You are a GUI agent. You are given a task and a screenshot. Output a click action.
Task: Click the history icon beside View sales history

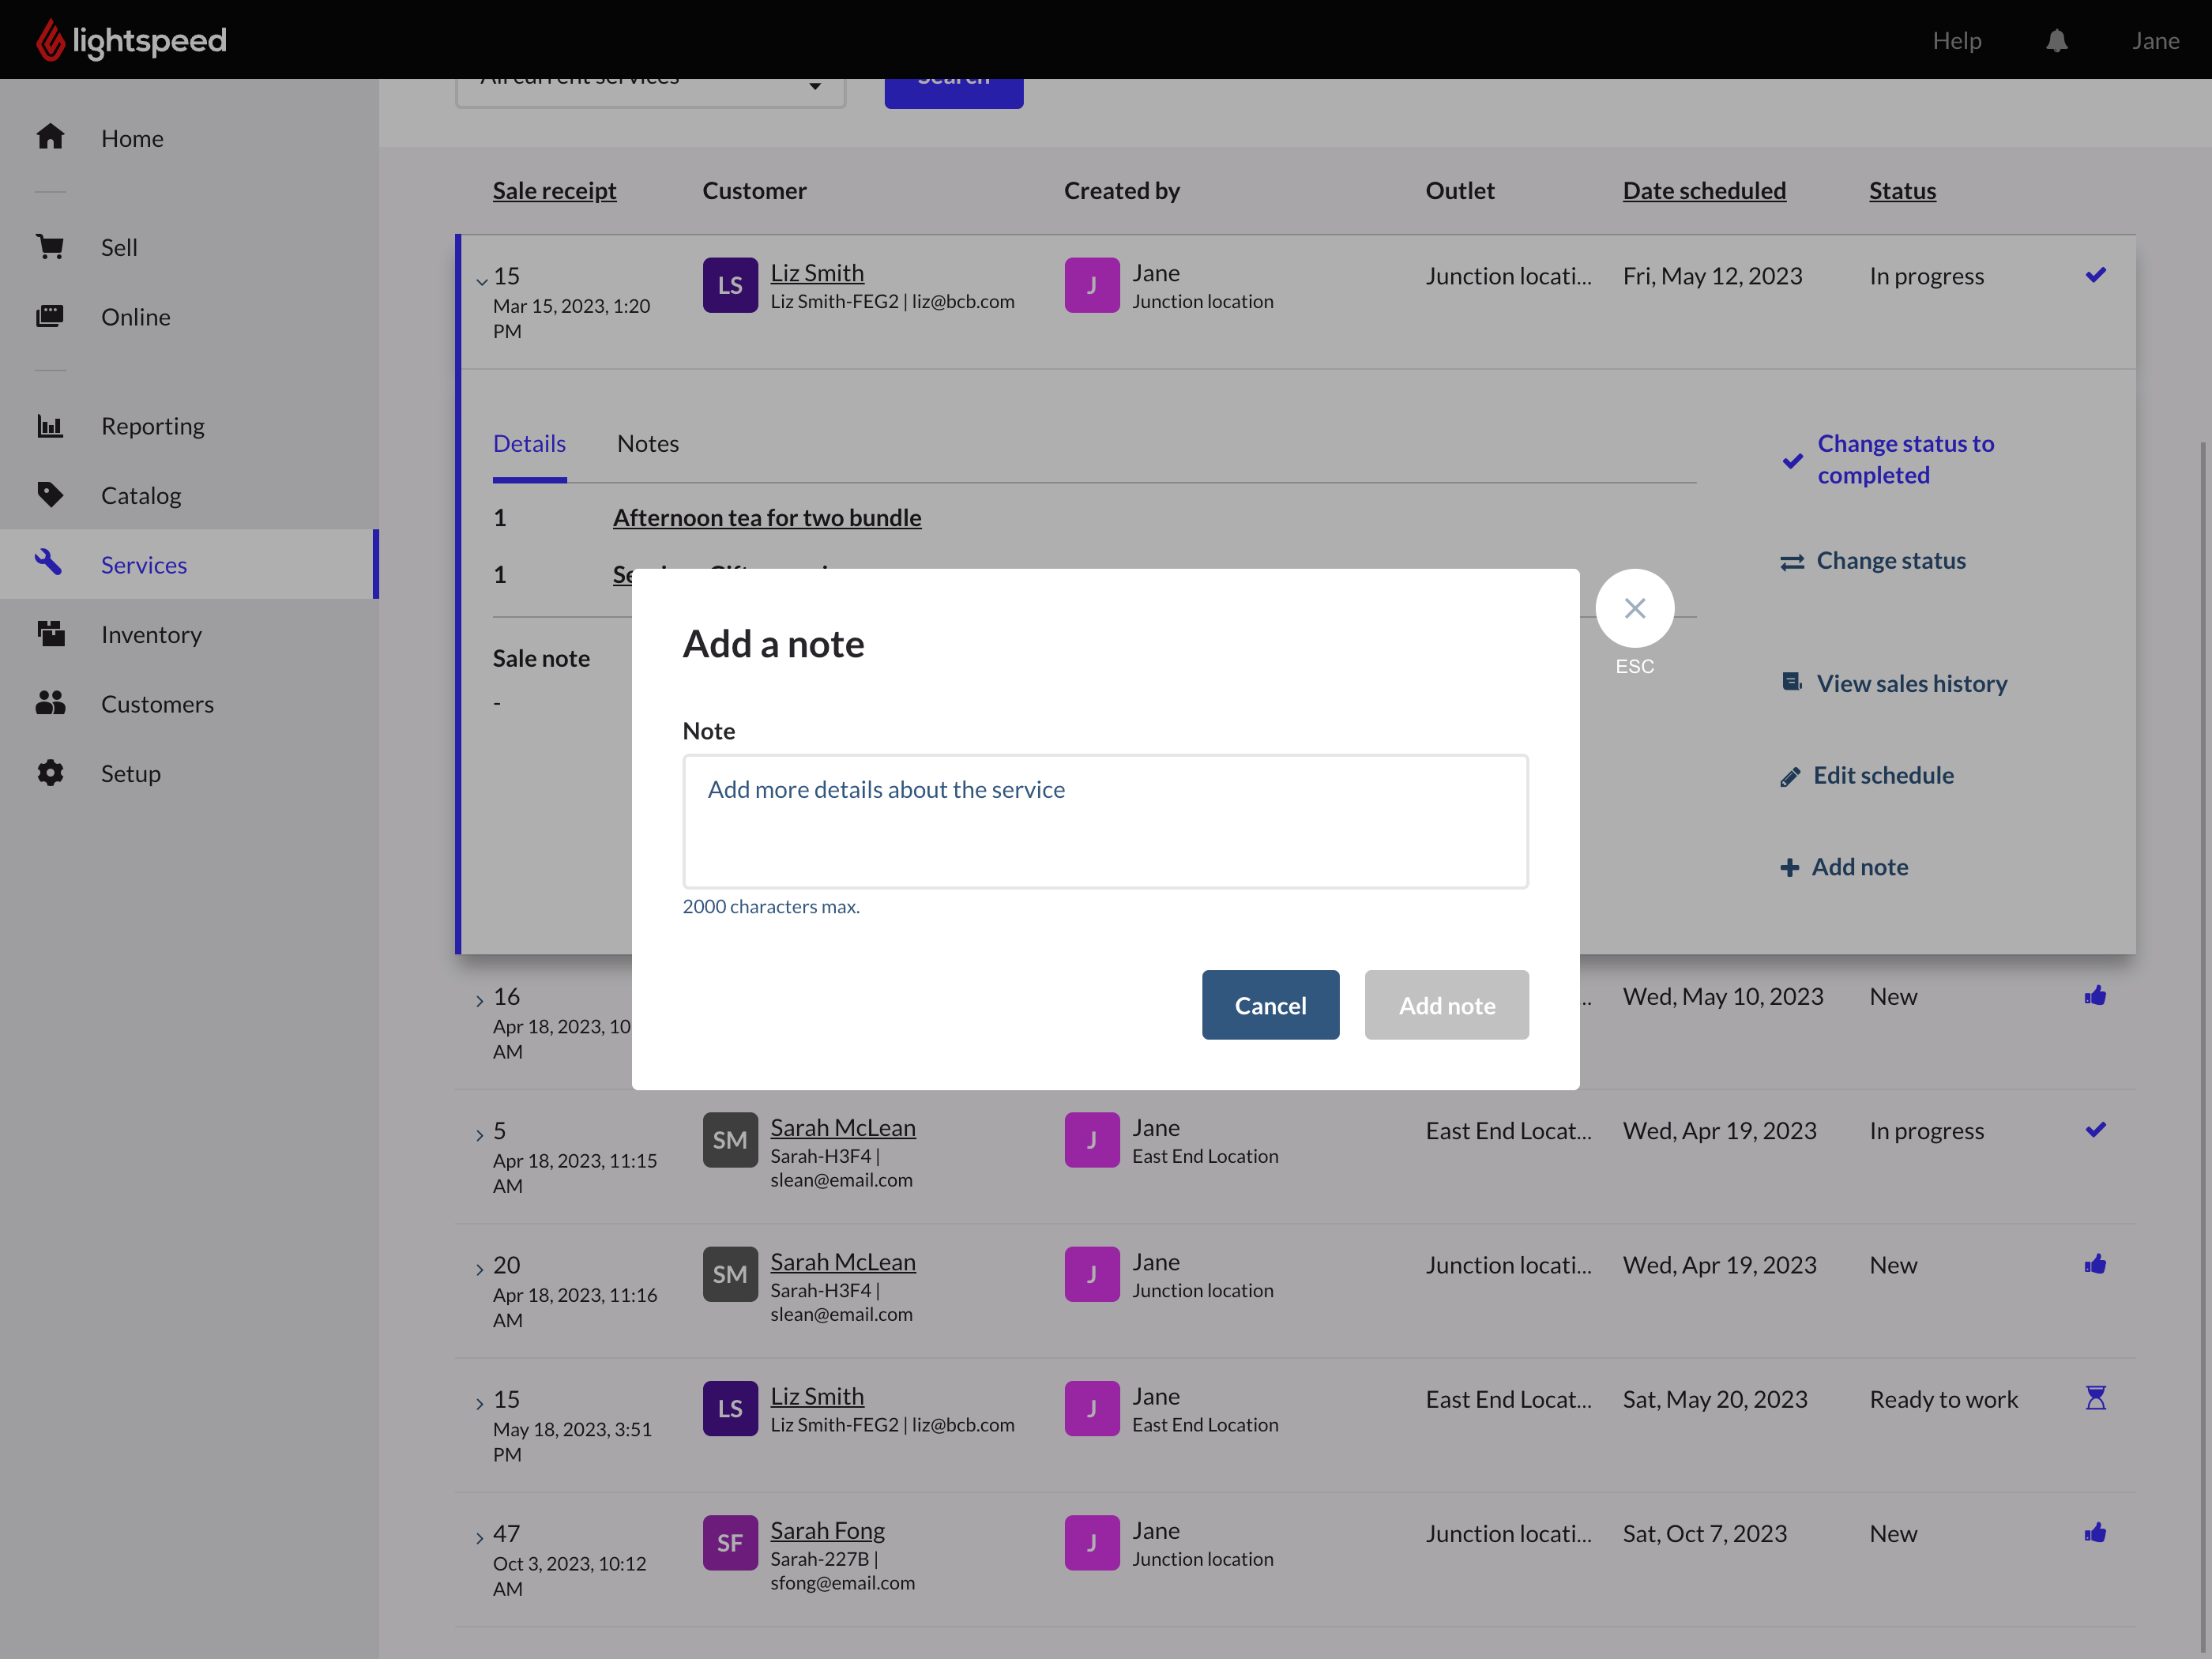pos(1792,682)
